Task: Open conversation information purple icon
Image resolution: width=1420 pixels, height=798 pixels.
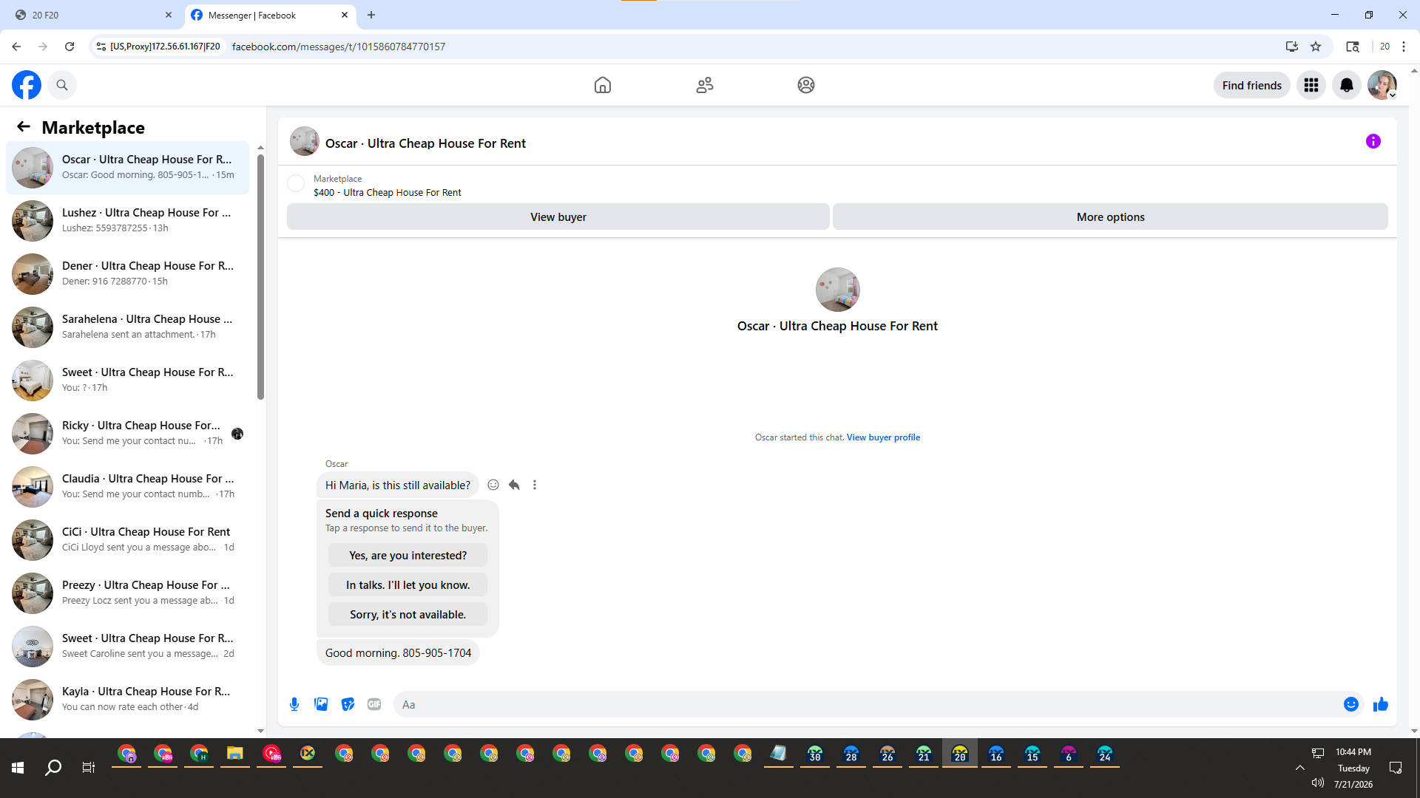Action: pyautogui.click(x=1373, y=141)
